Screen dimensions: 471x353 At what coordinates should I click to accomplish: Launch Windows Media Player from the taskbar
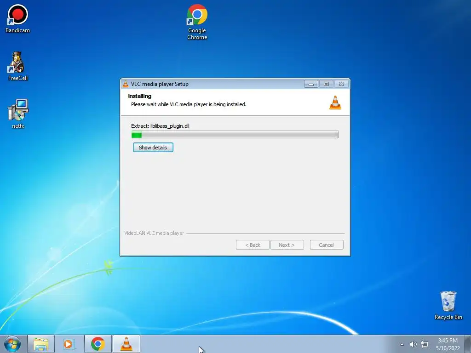(69, 344)
